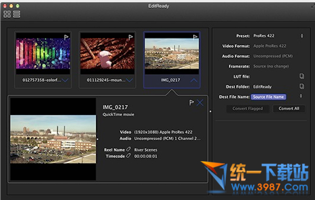Click the 00:00:00:01 timecode value
The width and height of the screenshot is (315, 200).
click(145, 156)
